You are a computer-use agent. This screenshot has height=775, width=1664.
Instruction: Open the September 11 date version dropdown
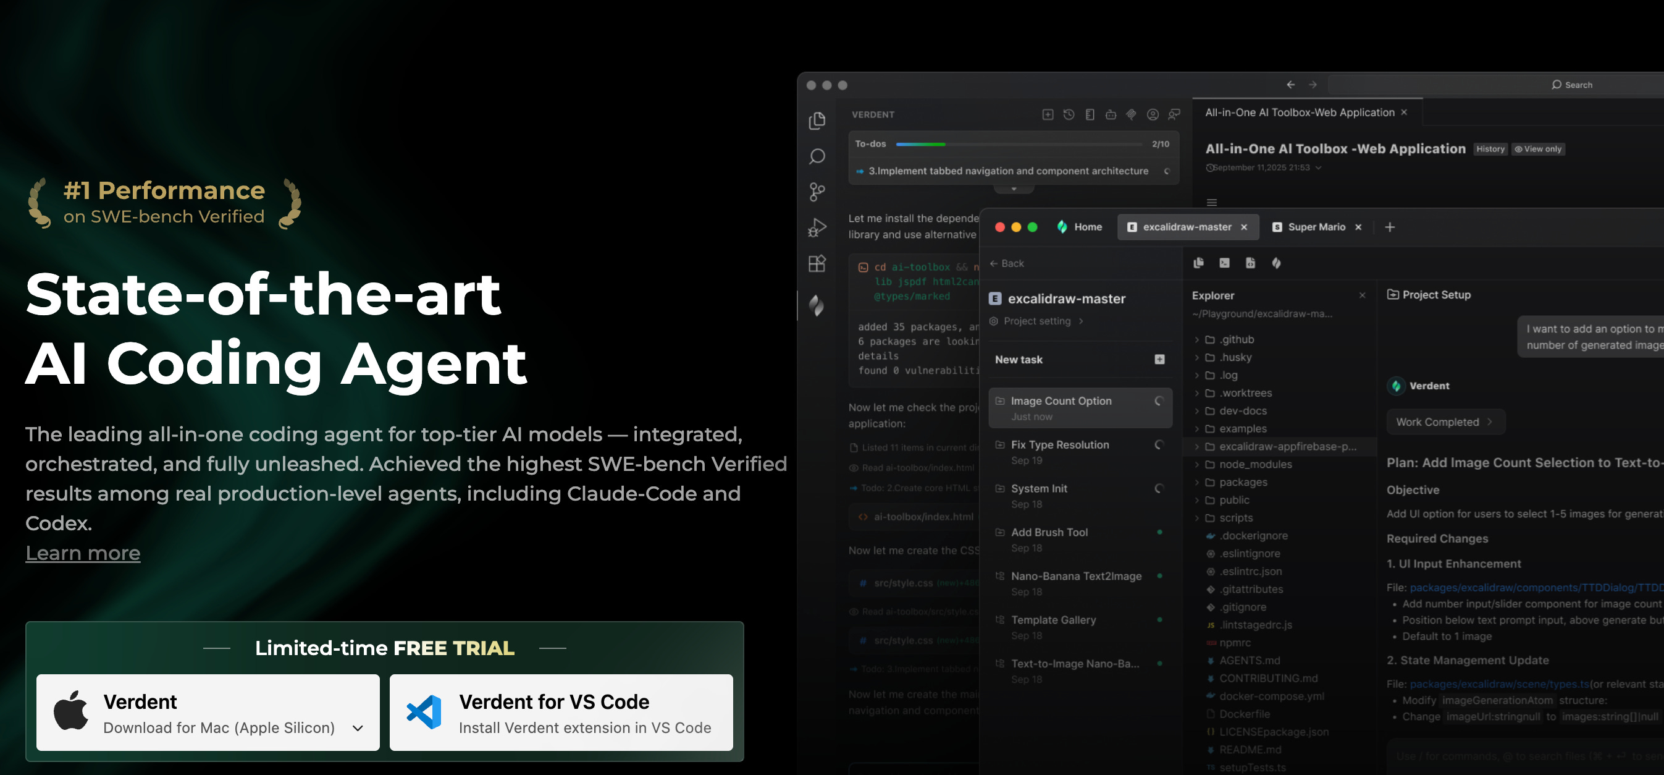click(1318, 167)
